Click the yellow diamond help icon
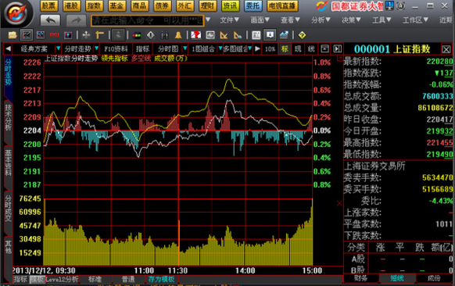Viewport: 455px width, 286px height. click(302, 35)
